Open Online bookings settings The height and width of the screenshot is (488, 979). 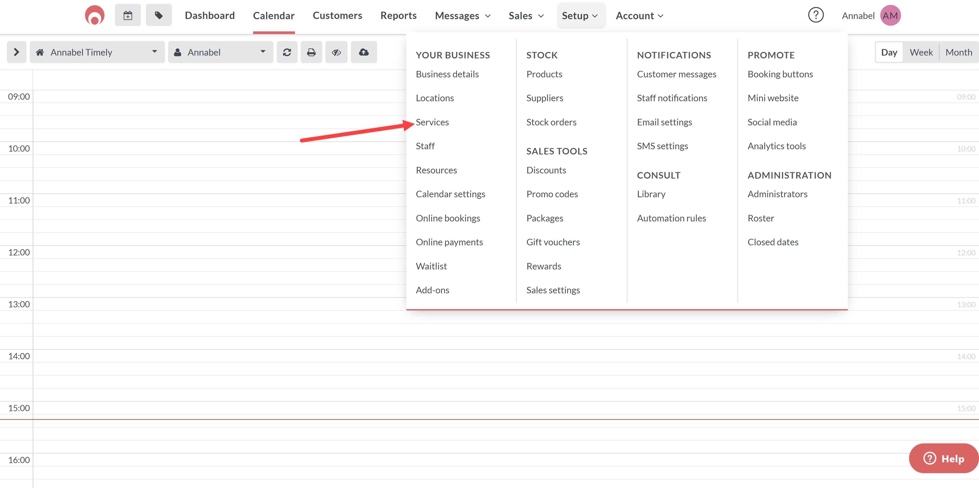pyautogui.click(x=448, y=218)
